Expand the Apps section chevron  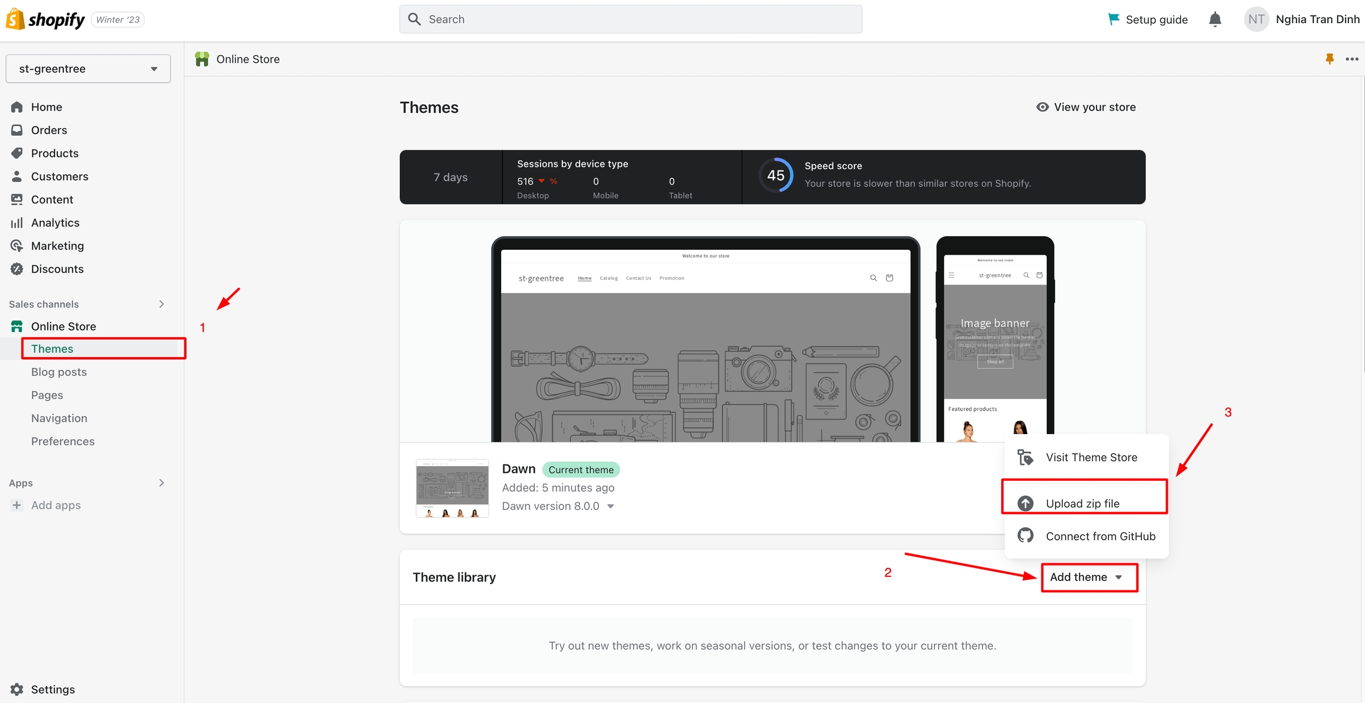[161, 483]
